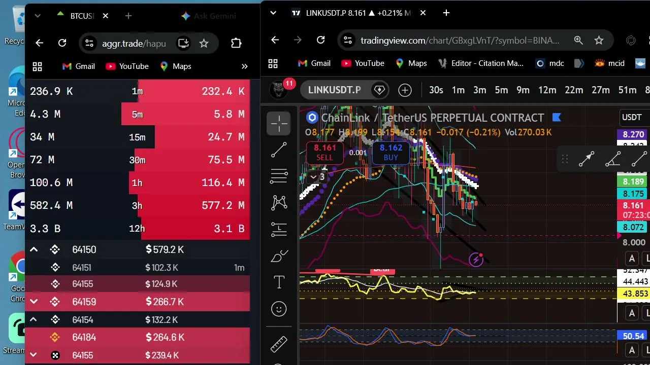Open the mcid bookmark
This screenshot has width=650, height=365.
[x=610, y=63]
